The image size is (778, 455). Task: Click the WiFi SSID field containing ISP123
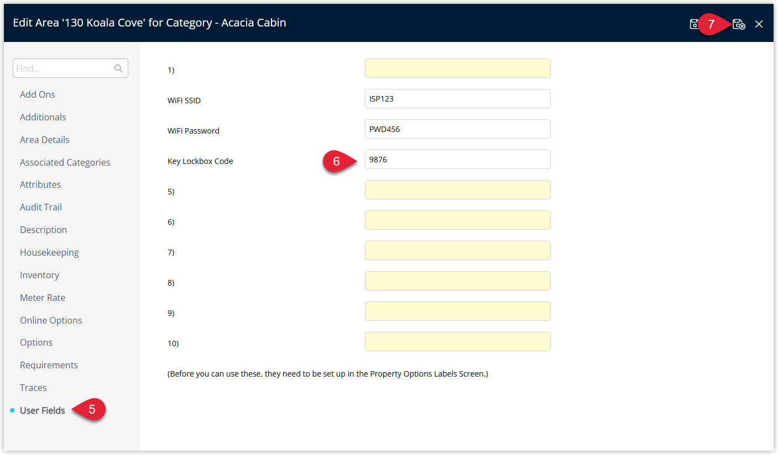pyautogui.click(x=458, y=99)
